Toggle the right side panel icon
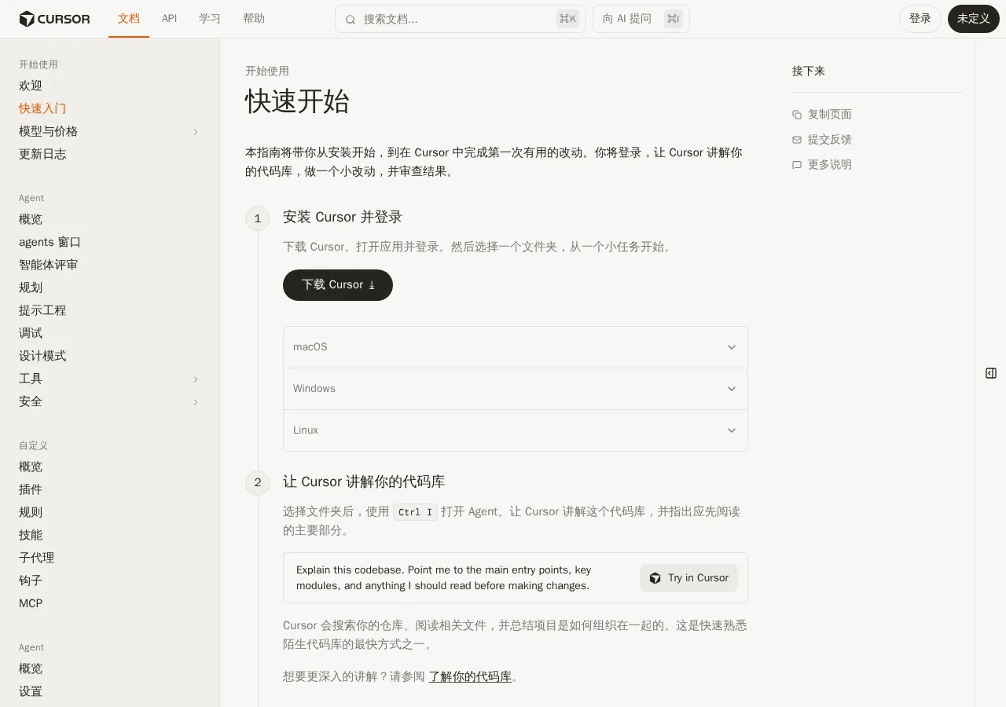The height and width of the screenshot is (707, 1006). coord(991,373)
